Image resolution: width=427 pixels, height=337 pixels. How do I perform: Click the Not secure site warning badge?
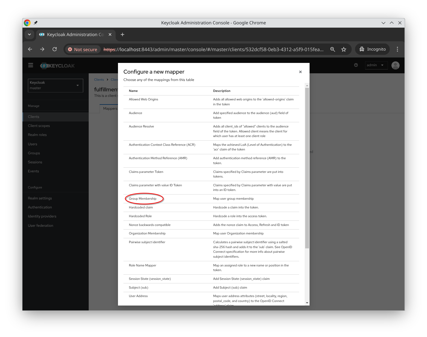pos(83,50)
